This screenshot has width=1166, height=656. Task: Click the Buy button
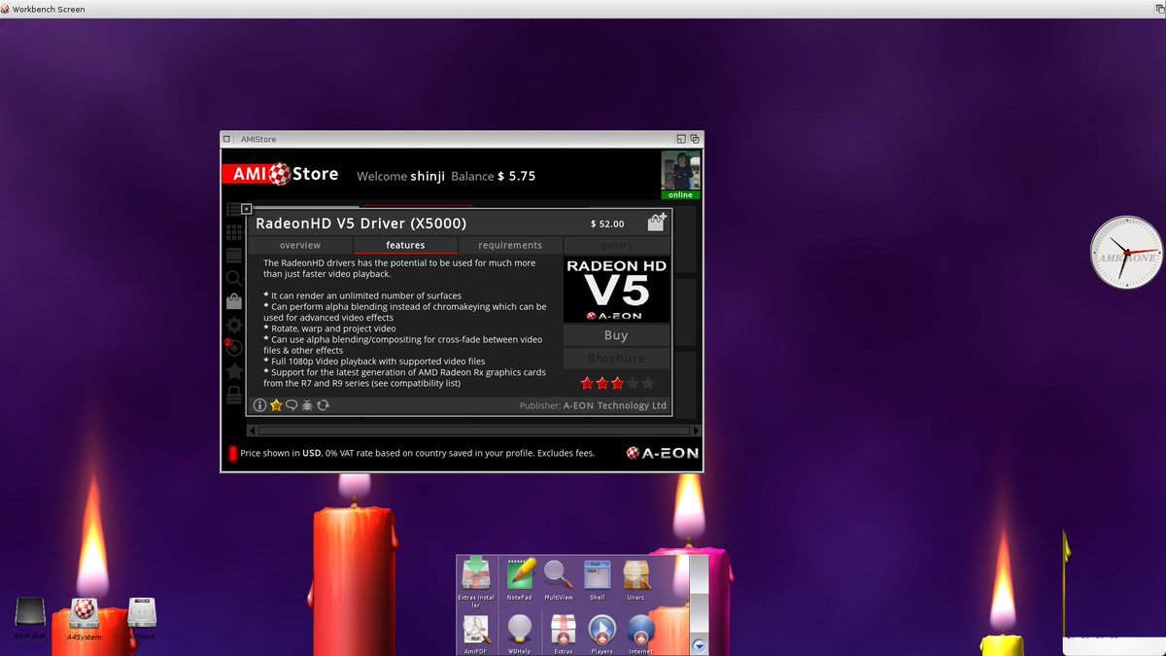pyautogui.click(x=616, y=335)
